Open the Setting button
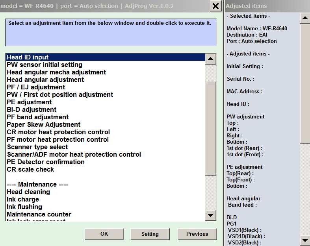The height and width of the screenshot is (246, 310). pyautogui.click(x=150, y=234)
